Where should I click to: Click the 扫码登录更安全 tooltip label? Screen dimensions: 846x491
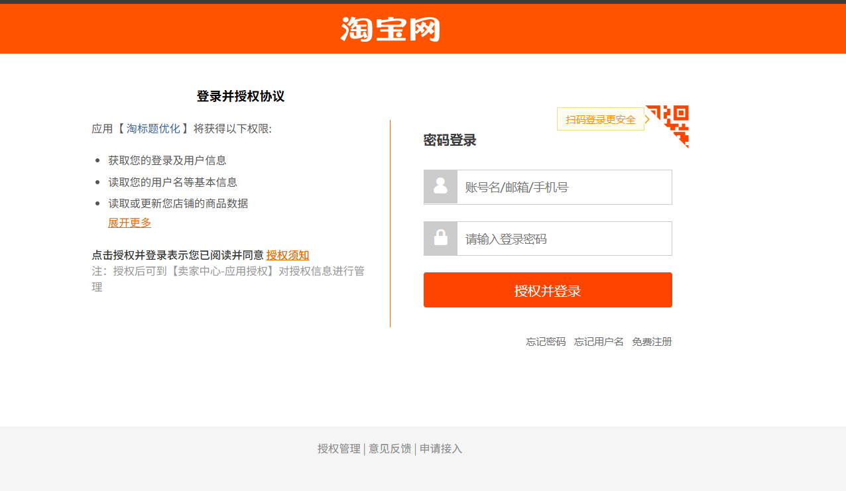600,119
